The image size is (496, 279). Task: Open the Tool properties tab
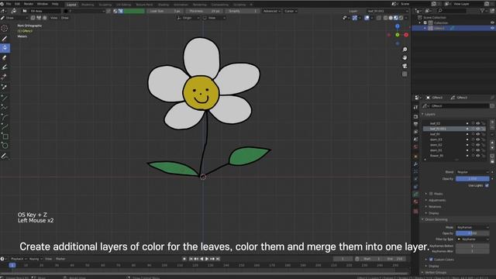click(415, 108)
